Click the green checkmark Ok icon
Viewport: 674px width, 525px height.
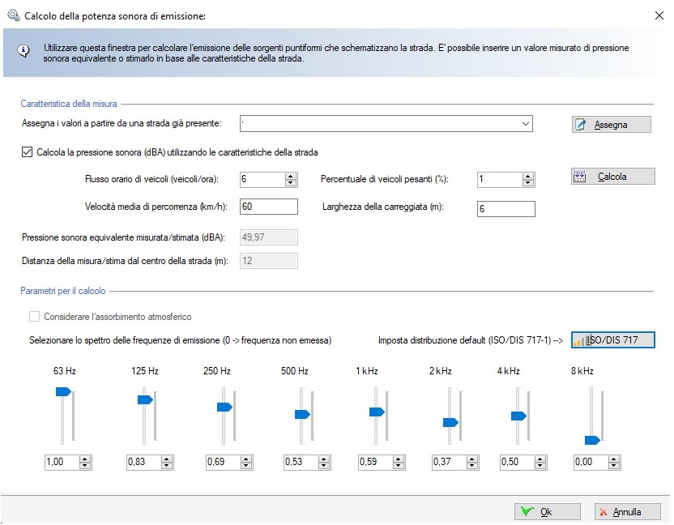pos(527,511)
